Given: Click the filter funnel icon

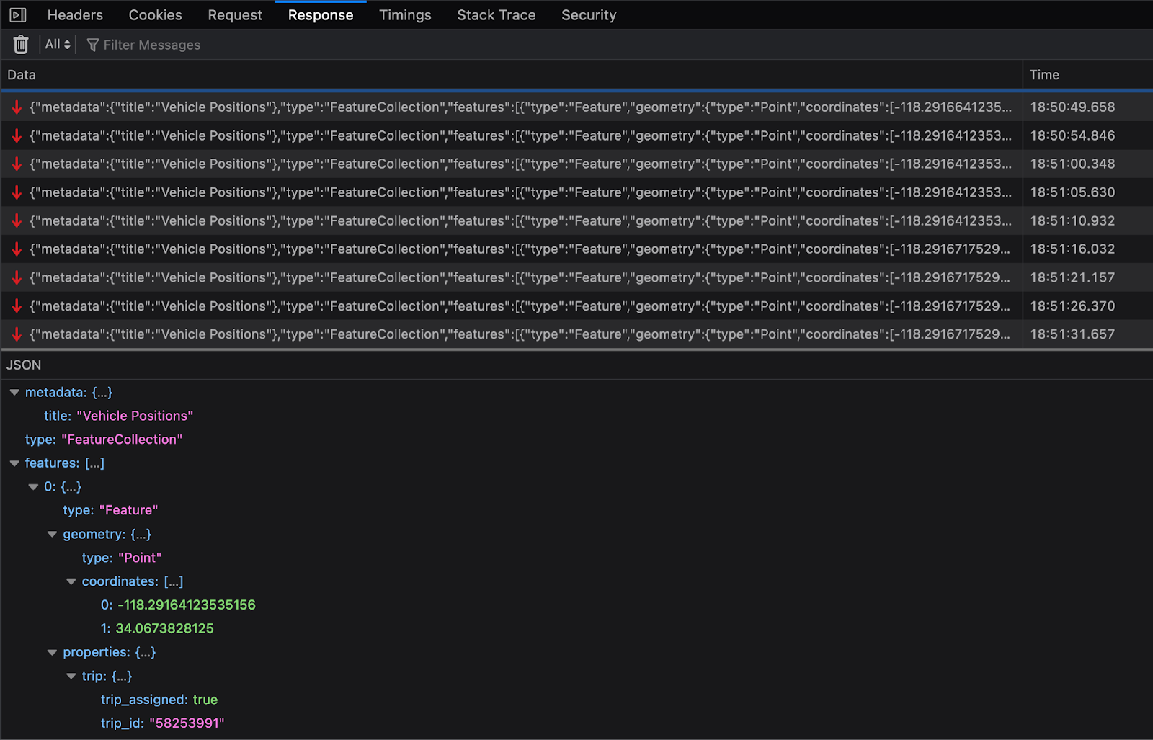Looking at the screenshot, I should tap(92, 45).
